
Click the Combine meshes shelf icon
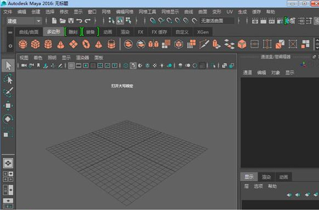coord(128,44)
